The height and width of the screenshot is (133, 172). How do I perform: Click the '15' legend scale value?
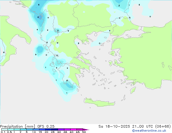[x=40, y=132]
